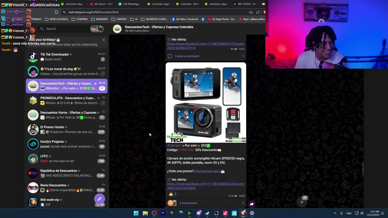Open the PROMOCAJITA chat

point(67,101)
